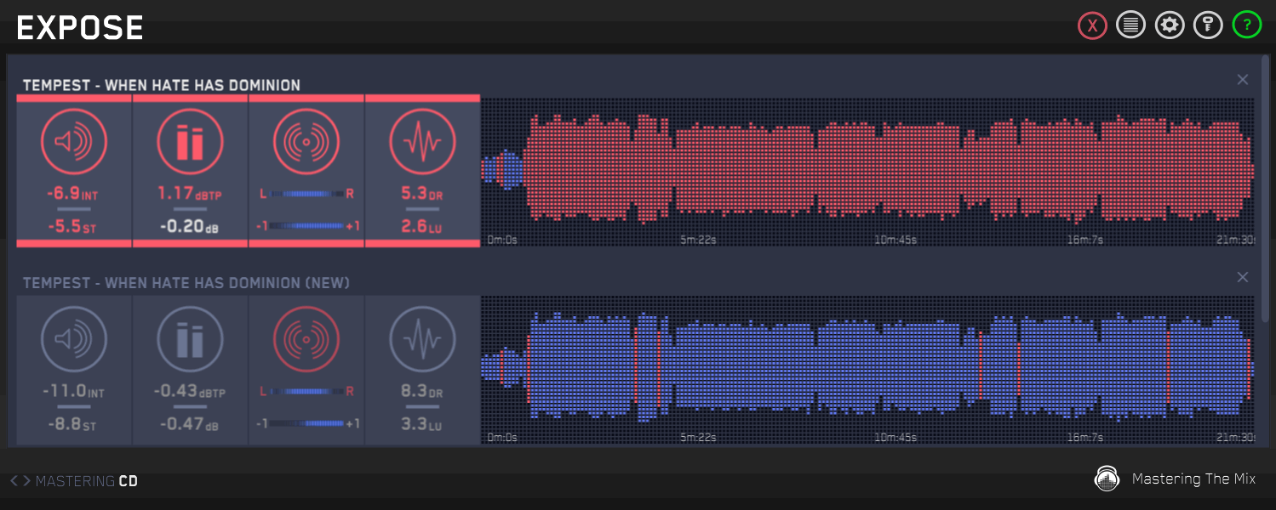Screen dimensions: 1276x510
Task: Click the Mastering CD preset label
Action: 87,481
